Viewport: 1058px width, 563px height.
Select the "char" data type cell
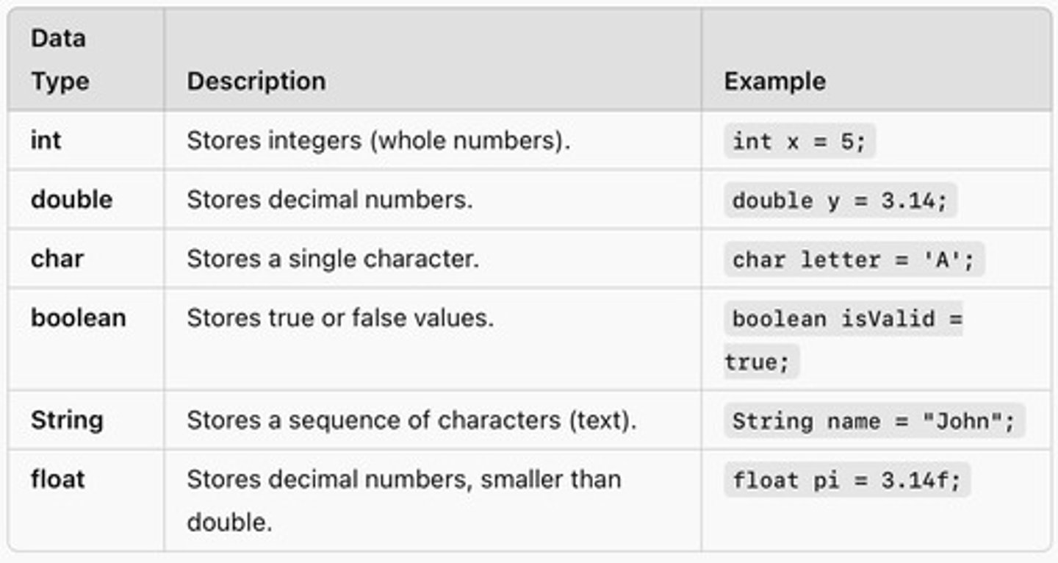[57, 259]
